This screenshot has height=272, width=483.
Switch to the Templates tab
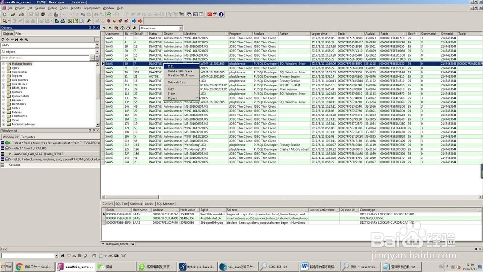tap(28, 137)
